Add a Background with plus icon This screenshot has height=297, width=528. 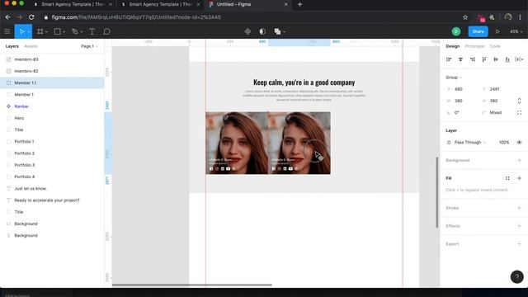pos(519,160)
